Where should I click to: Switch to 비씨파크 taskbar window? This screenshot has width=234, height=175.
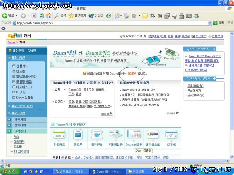[x=71, y=172]
